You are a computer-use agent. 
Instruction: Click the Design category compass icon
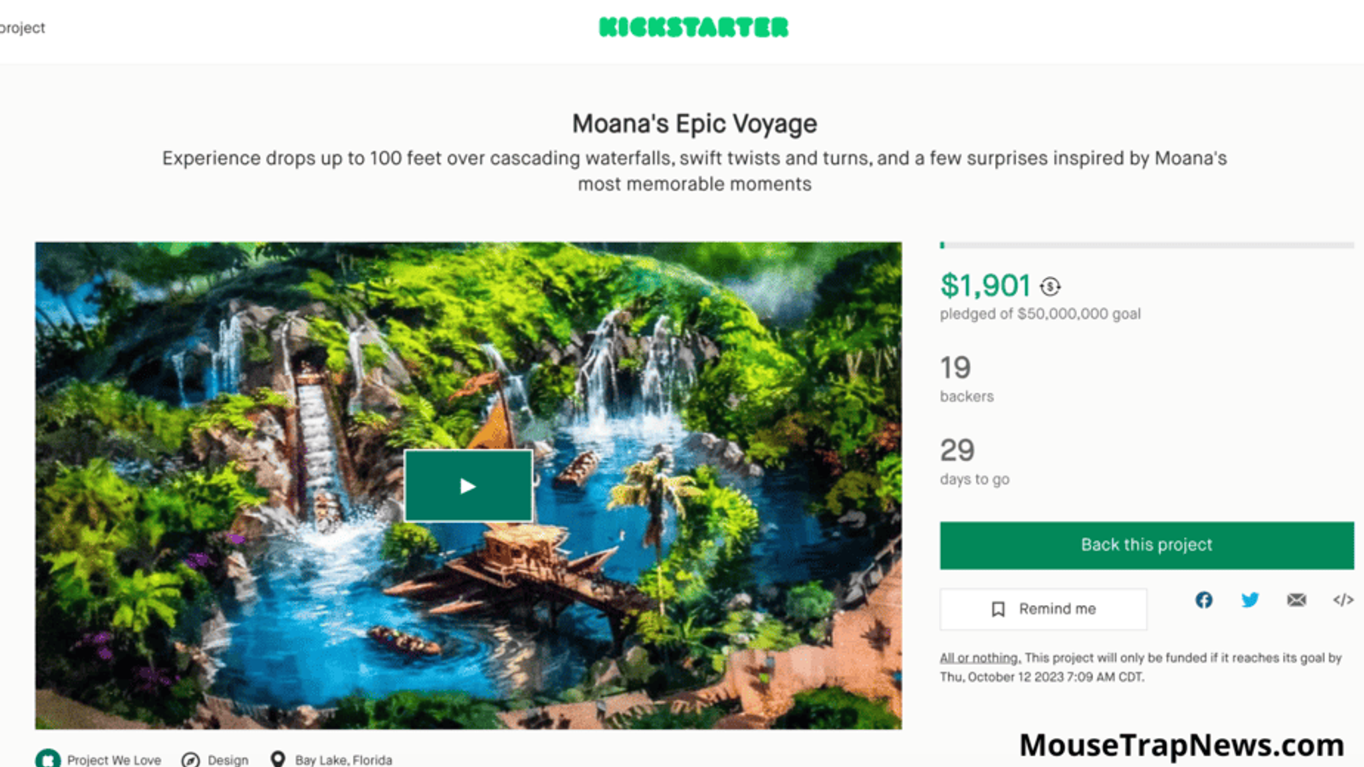(x=191, y=760)
